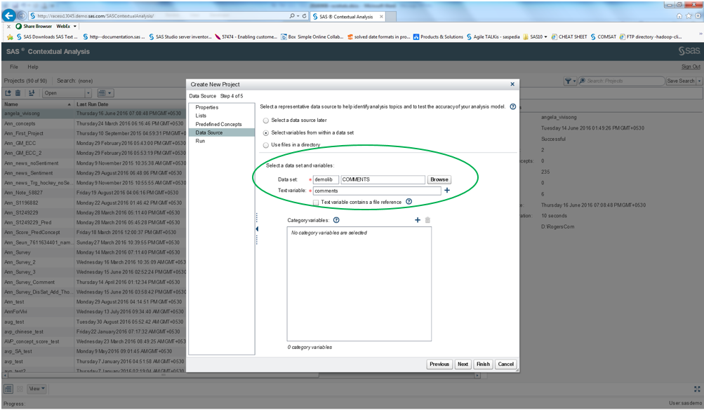Image resolution: width=704 pixels, height=410 pixels.
Task: Click the browser back arrow button
Action: [x=8, y=15]
